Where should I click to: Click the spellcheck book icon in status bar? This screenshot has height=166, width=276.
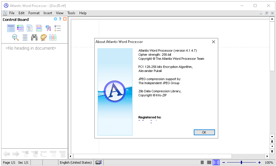click(98, 163)
